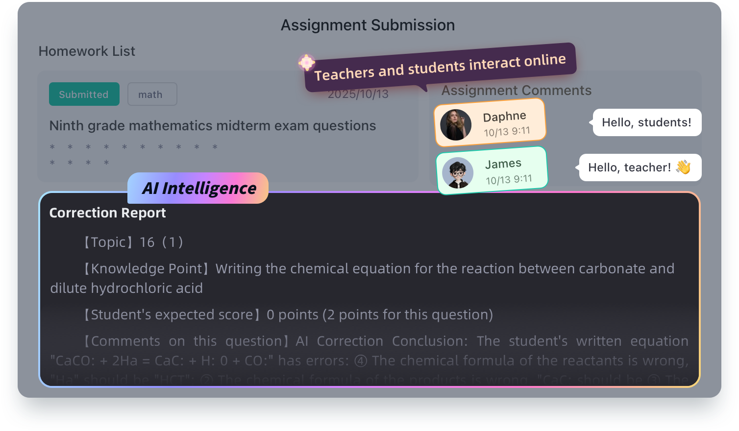
Task: Click the green Submitted status badge
Action: (84, 95)
